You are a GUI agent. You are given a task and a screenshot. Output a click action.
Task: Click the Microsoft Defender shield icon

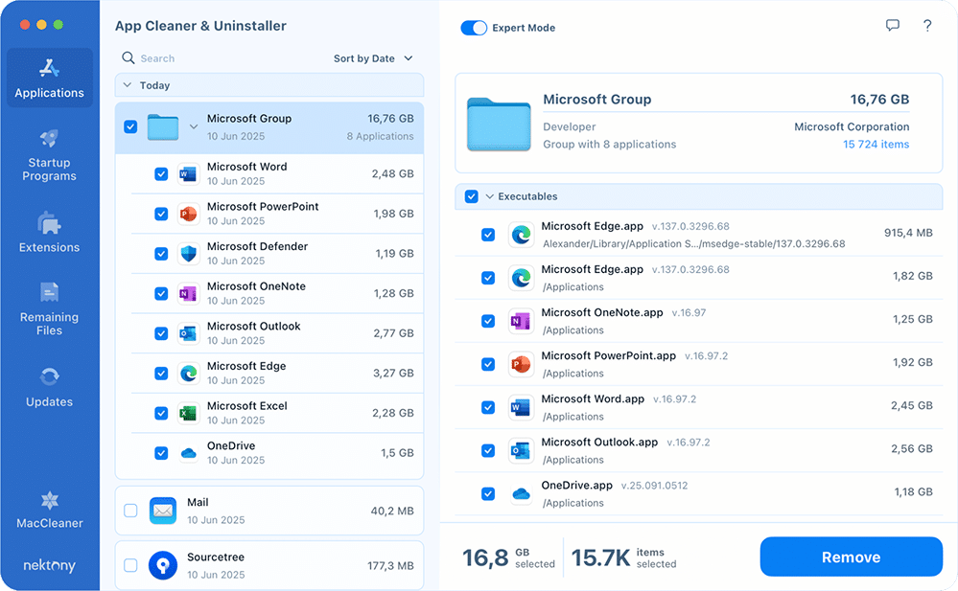point(188,254)
